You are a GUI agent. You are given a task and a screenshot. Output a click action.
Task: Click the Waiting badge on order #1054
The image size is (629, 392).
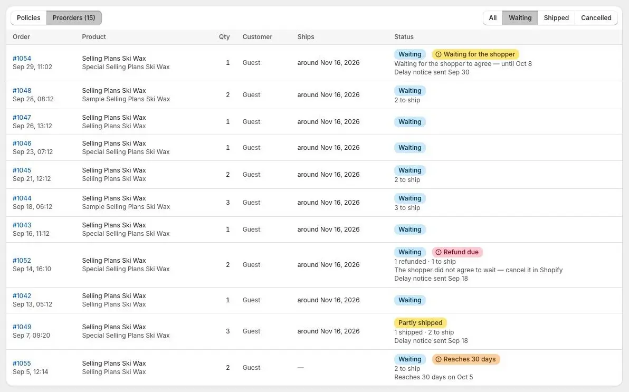point(410,54)
